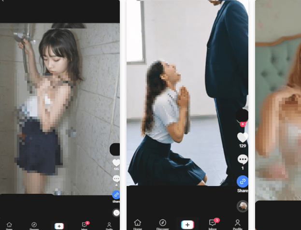Open the Inbox tab in the left screen

click(84, 226)
